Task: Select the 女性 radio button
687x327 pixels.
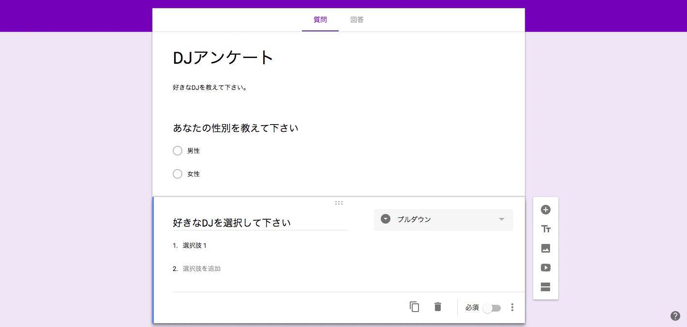Action: click(x=178, y=174)
